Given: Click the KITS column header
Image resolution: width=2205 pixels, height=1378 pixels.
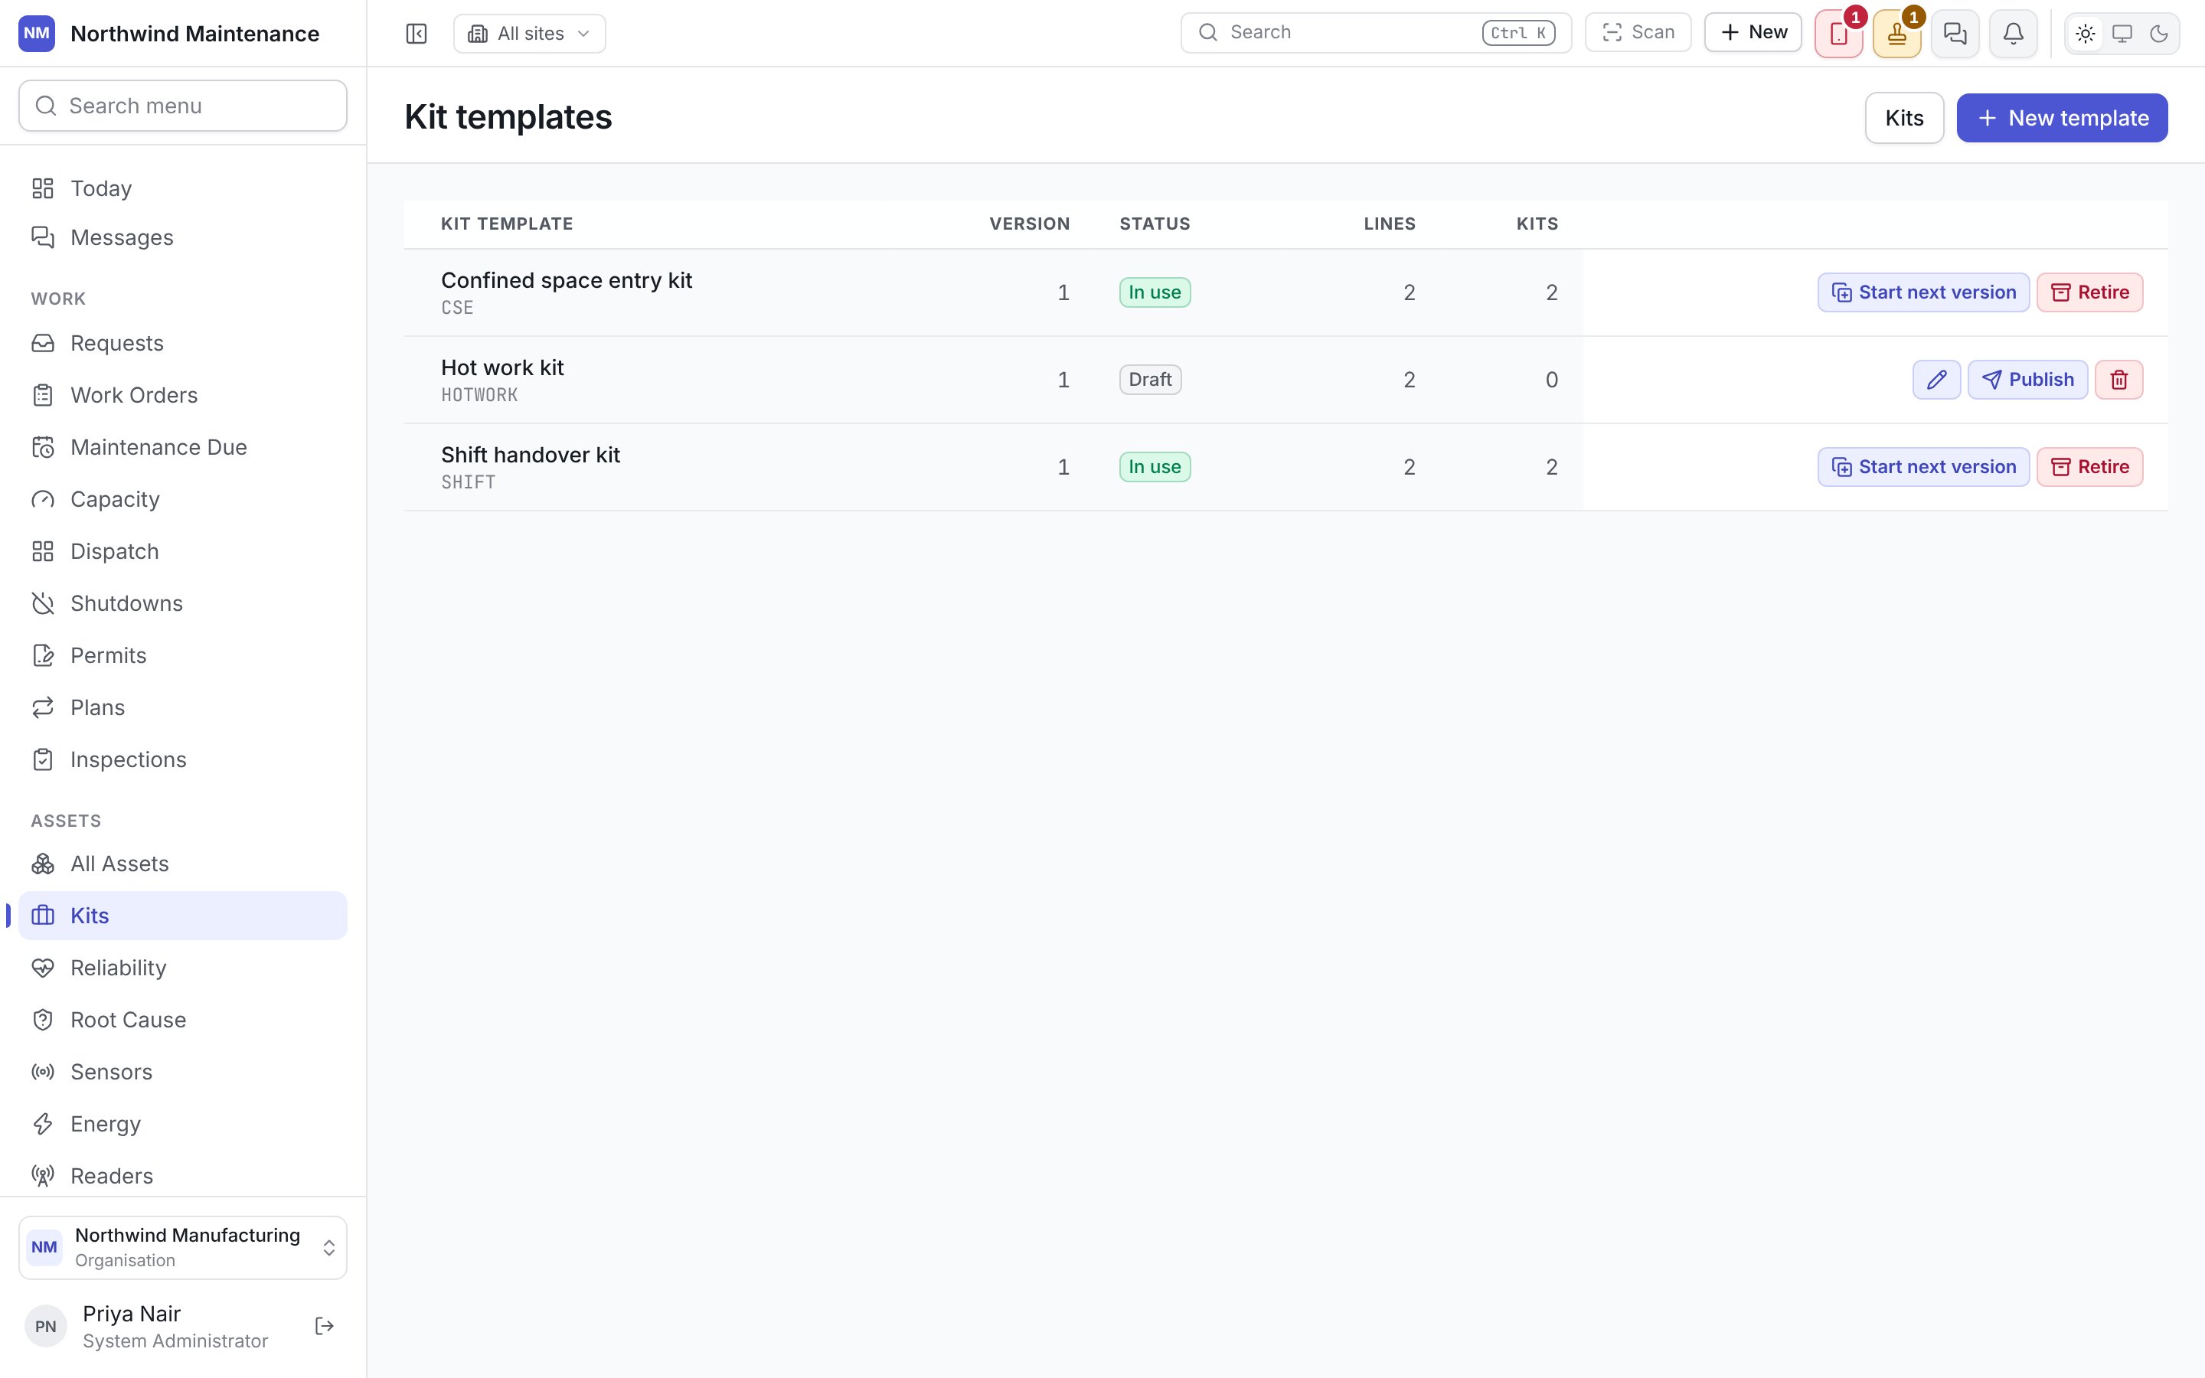Looking at the screenshot, I should coord(1537,224).
